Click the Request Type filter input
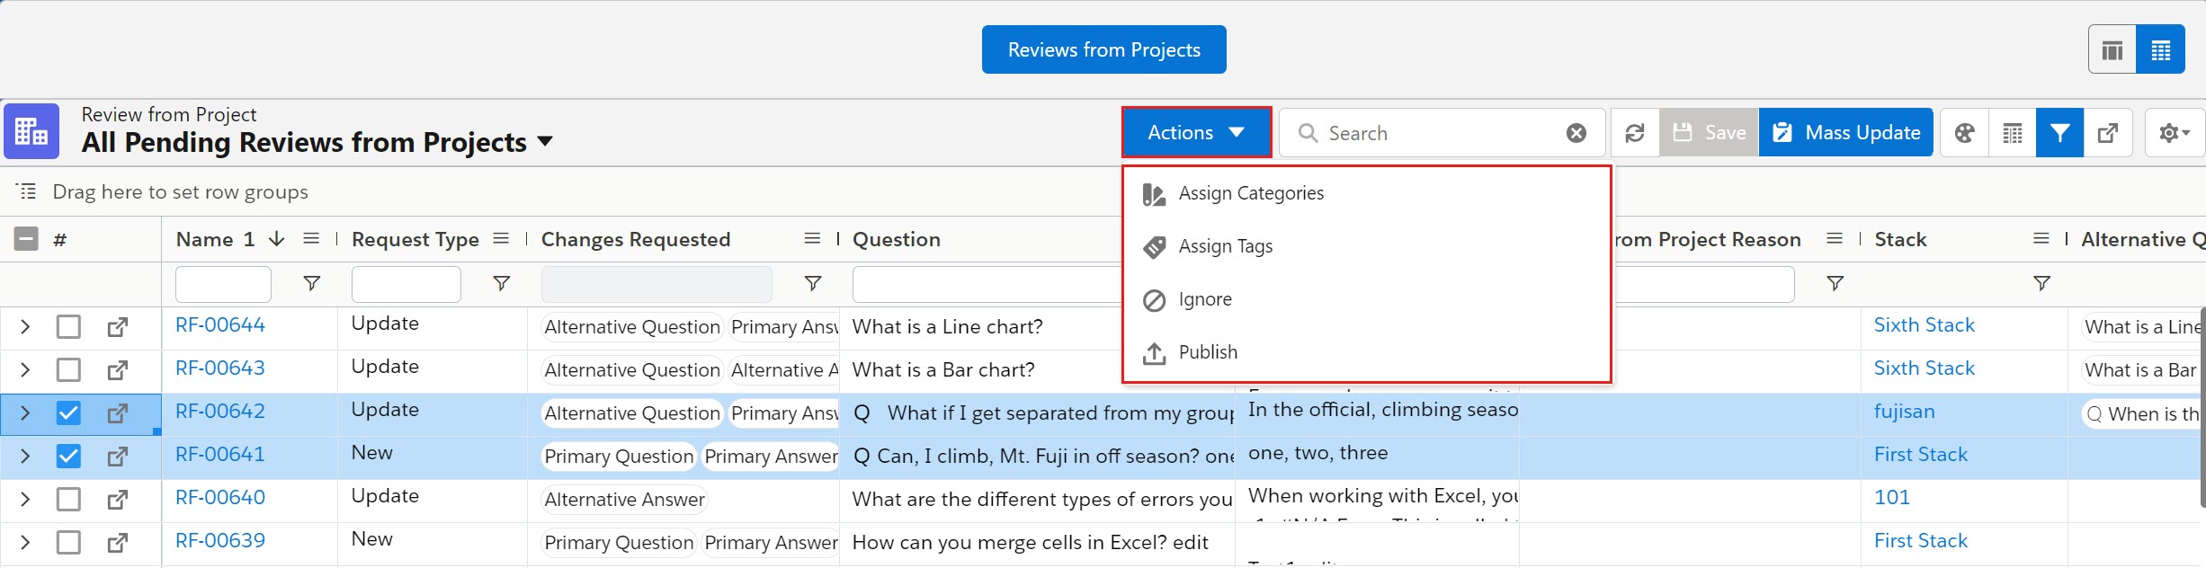 406,284
